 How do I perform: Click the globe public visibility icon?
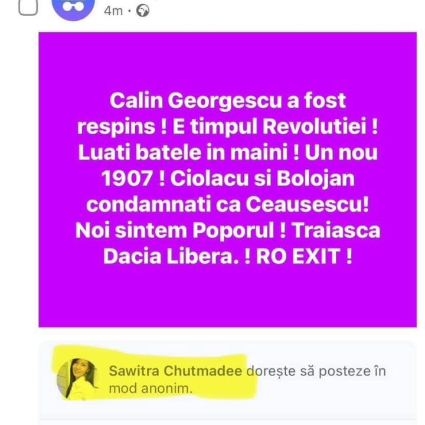pyautogui.click(x=143, y=11)
